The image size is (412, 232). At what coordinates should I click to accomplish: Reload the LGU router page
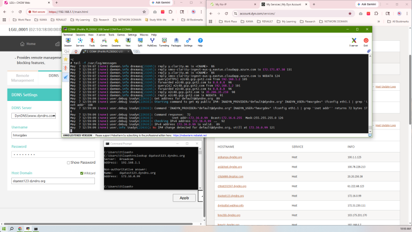(20, 12)
